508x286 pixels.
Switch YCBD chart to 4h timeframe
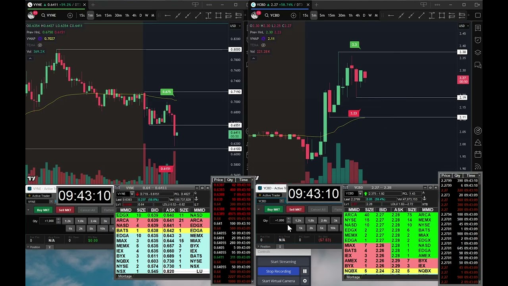point(358,15)
